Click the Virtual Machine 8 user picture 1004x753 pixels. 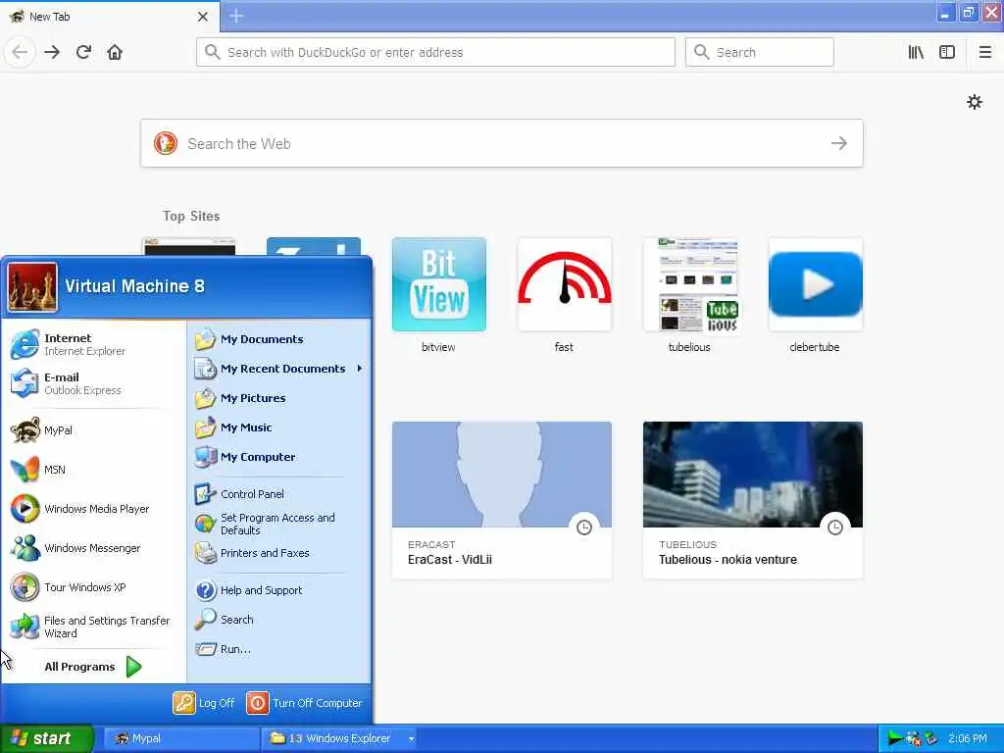[x=32, y=287]
